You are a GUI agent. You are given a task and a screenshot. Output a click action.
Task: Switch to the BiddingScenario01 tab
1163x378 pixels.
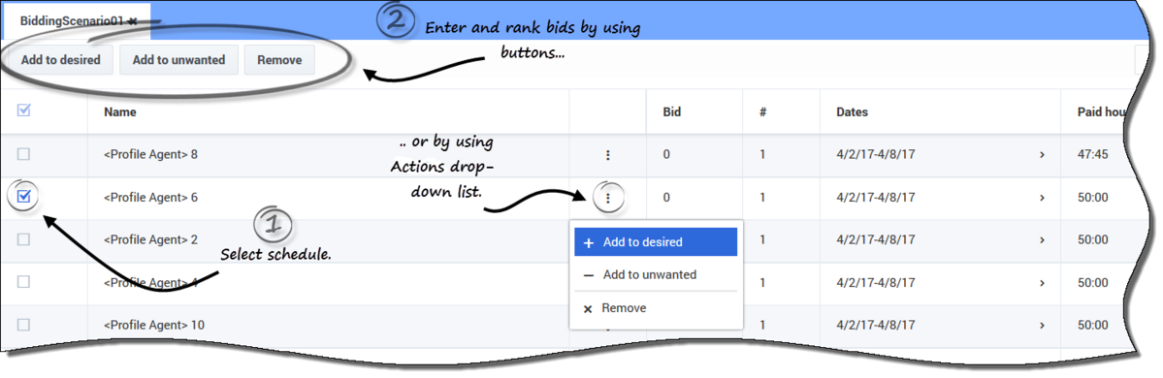tap(73, 21)
